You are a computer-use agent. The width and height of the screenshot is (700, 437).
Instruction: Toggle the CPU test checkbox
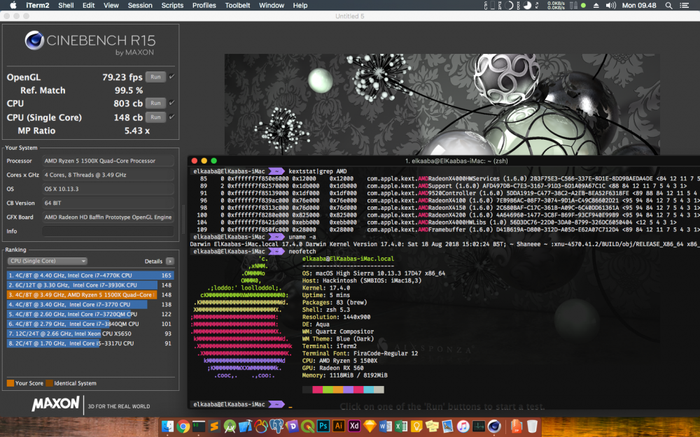(x=171, y=103)
